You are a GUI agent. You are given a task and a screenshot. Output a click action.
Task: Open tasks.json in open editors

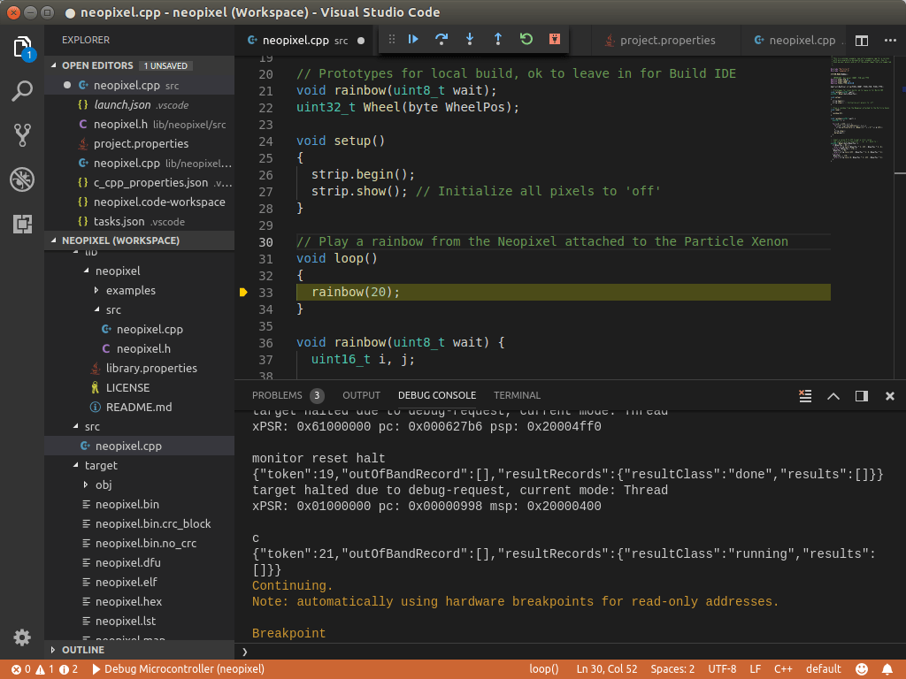[139, 221]
